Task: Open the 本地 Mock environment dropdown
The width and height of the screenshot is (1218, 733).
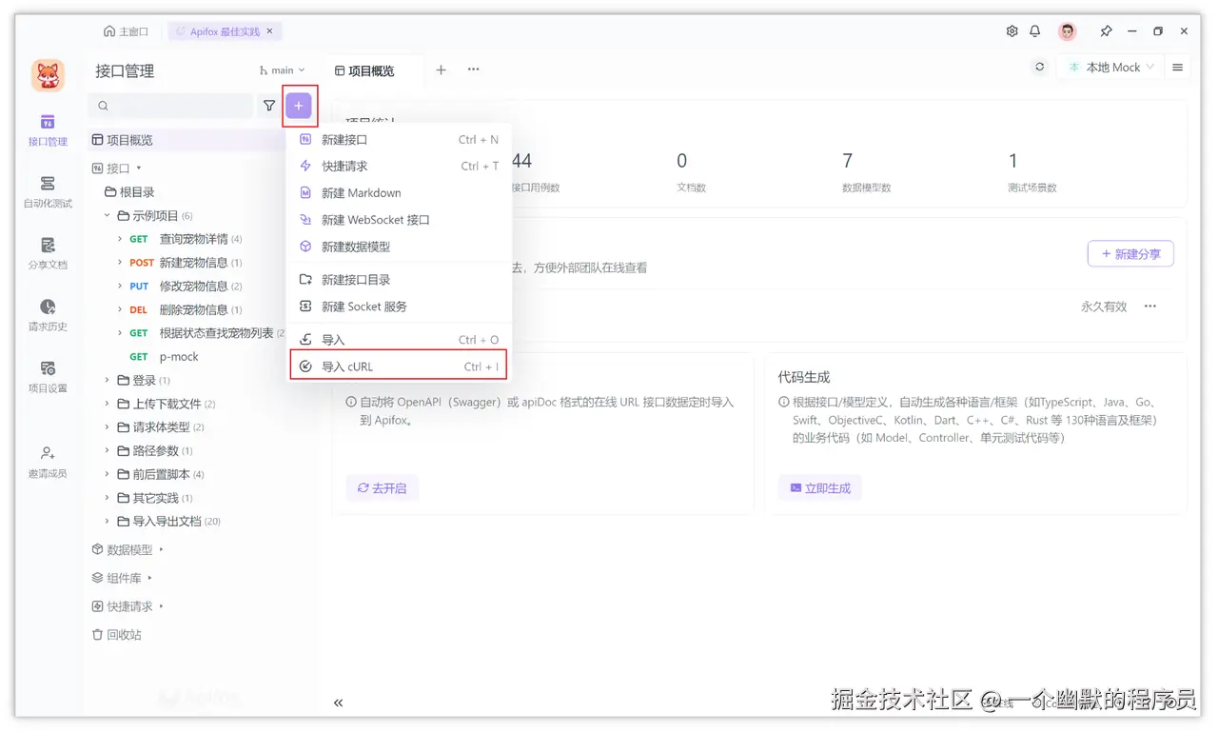Action: tap(1111, 68)
